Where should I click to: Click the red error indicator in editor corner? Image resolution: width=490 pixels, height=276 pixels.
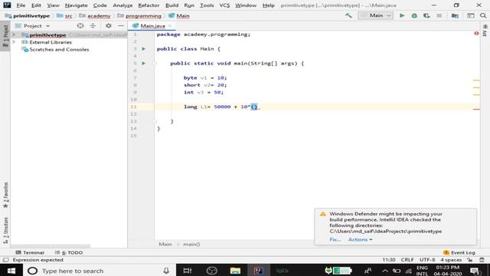point(476,33)
